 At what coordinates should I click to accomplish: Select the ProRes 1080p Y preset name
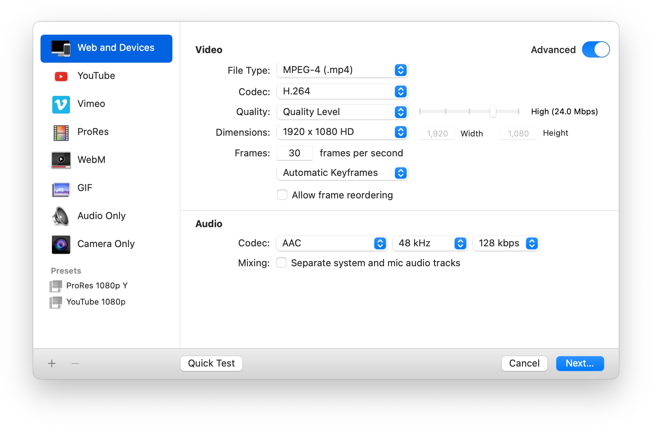(x=97, y=286)
